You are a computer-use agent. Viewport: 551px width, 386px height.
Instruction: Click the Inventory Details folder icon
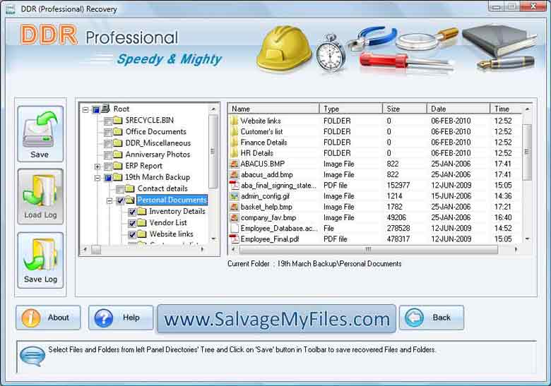pos(141,212)
